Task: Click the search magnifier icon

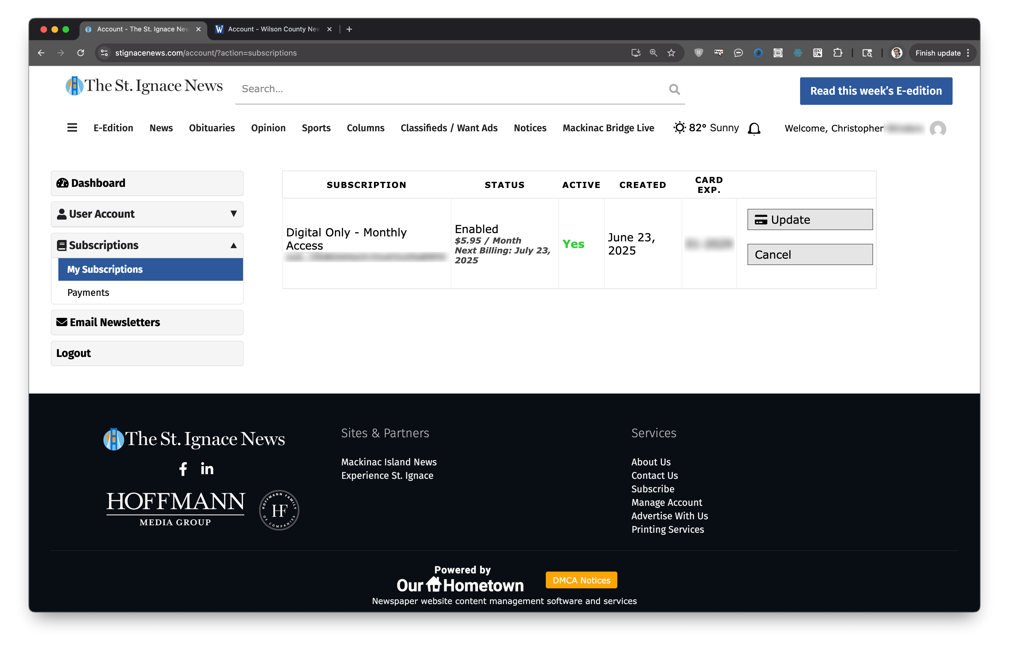Action: tap(674, 89)
